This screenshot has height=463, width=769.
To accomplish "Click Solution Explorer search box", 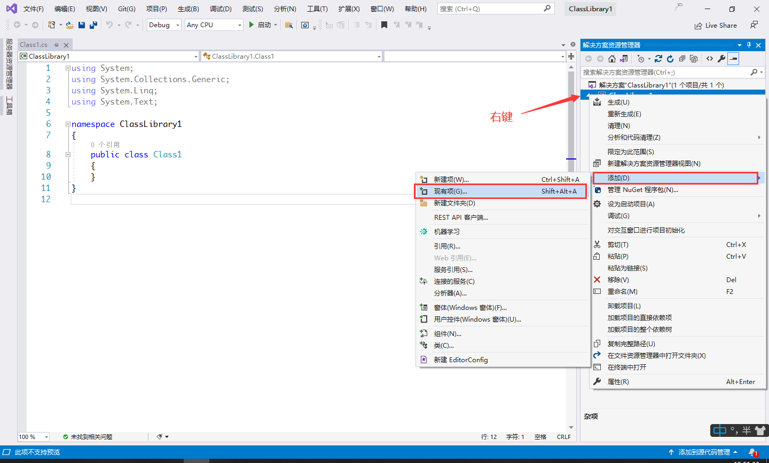I will (x=672, y=72).
